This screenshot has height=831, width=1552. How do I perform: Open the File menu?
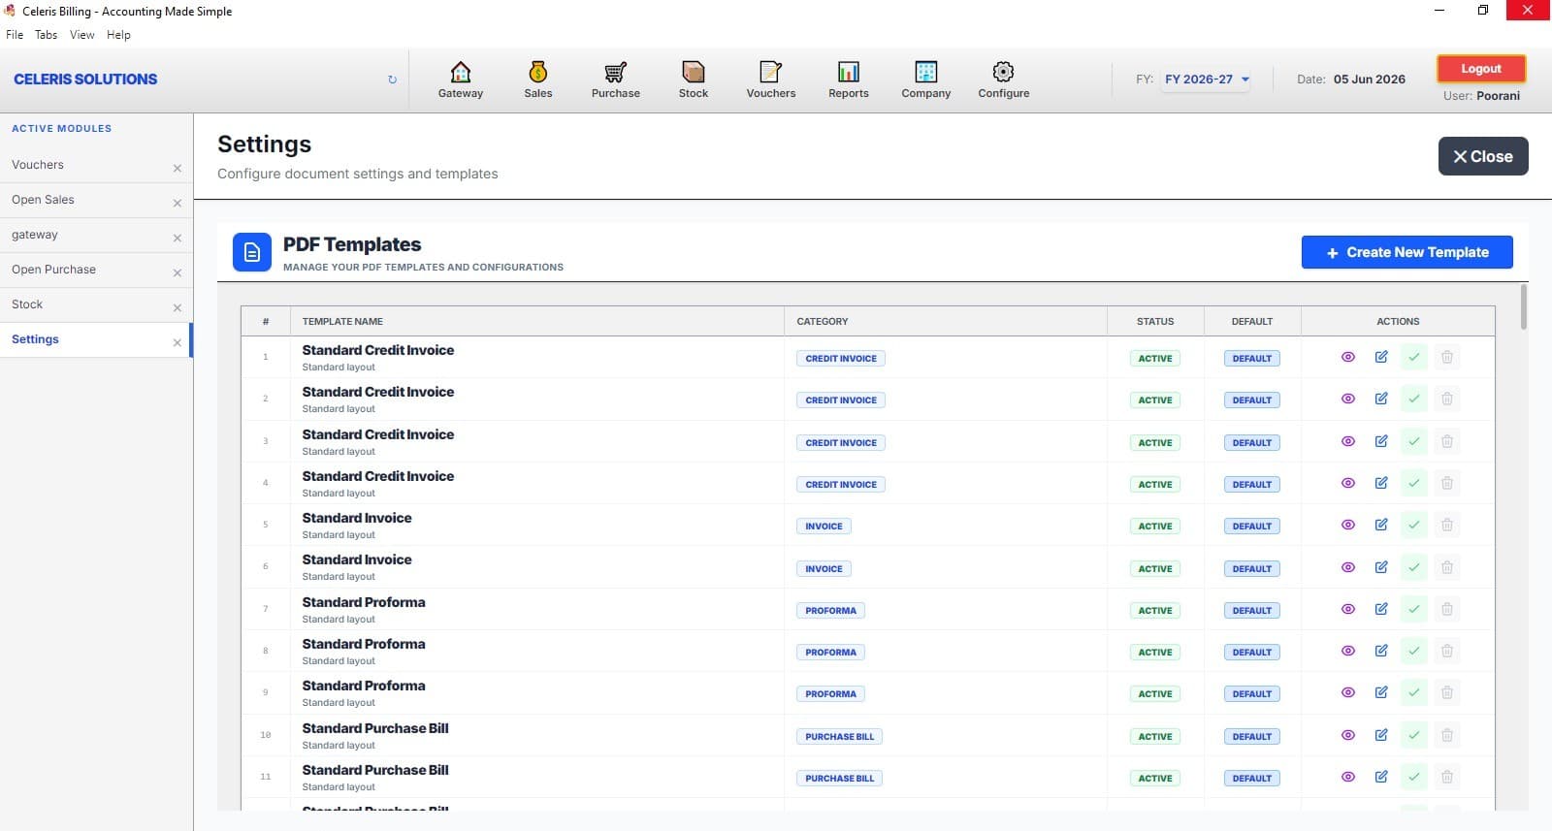(x=15, y=35)
